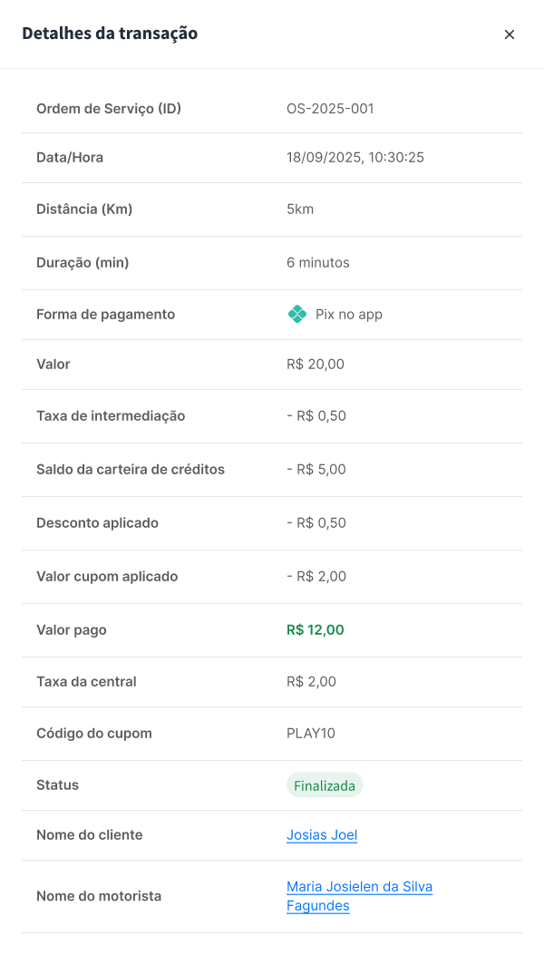Click the Valor cupom aplicado label
The width and height of the screenshot is (544, 955).
[x=107, y=577]
